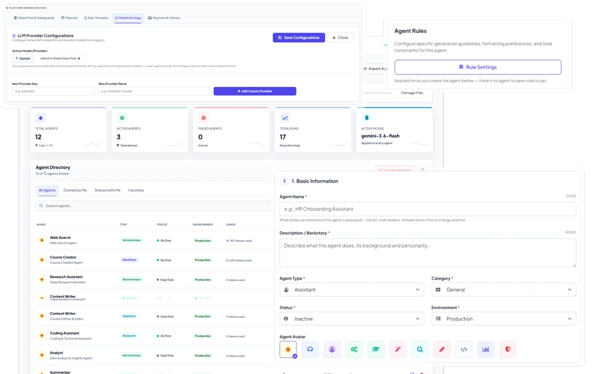This screenshot has height=374, width=592.
Task: Select the bar chart avatar icon
Action: tap(486, 349)
